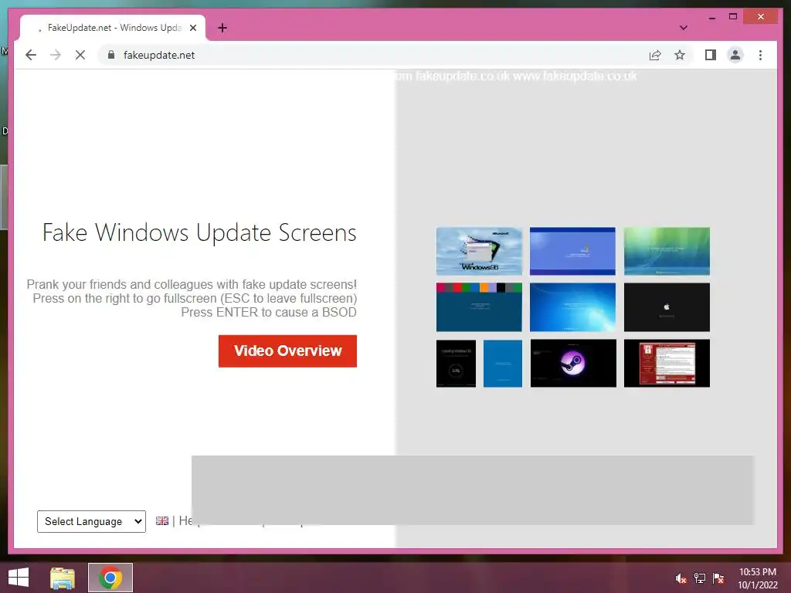Choose the Windows 98 update screen thumbnail
The height and width of the screenshot is (593, 791).
[479, 251]
